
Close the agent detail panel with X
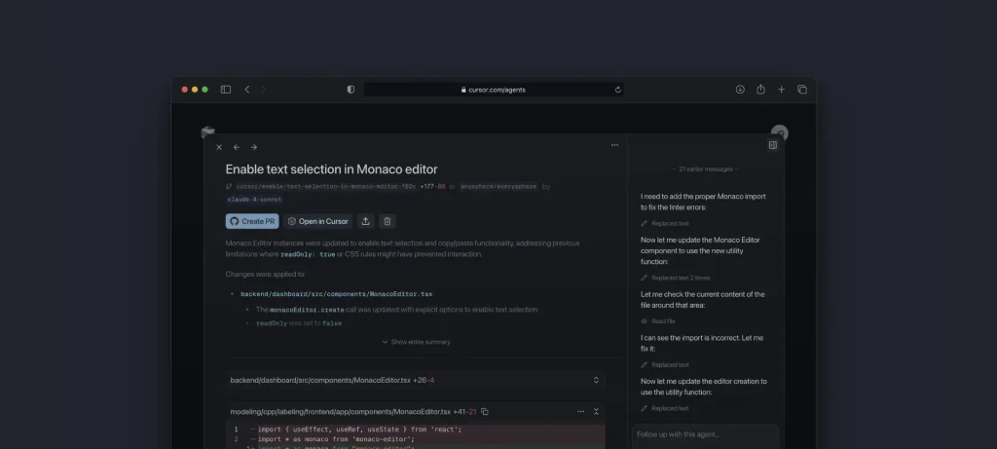[219, 147]
